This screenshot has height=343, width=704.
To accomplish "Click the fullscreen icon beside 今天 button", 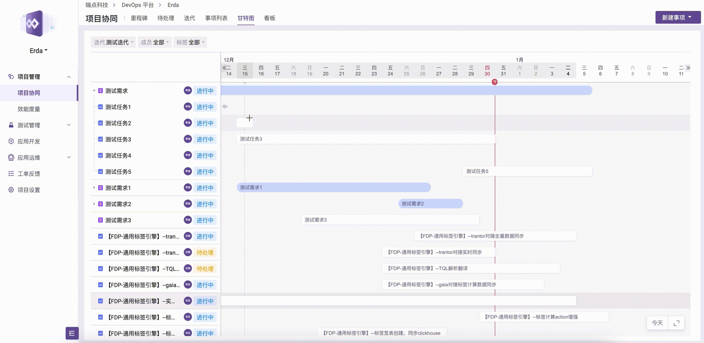I will [x=677, y=323].
